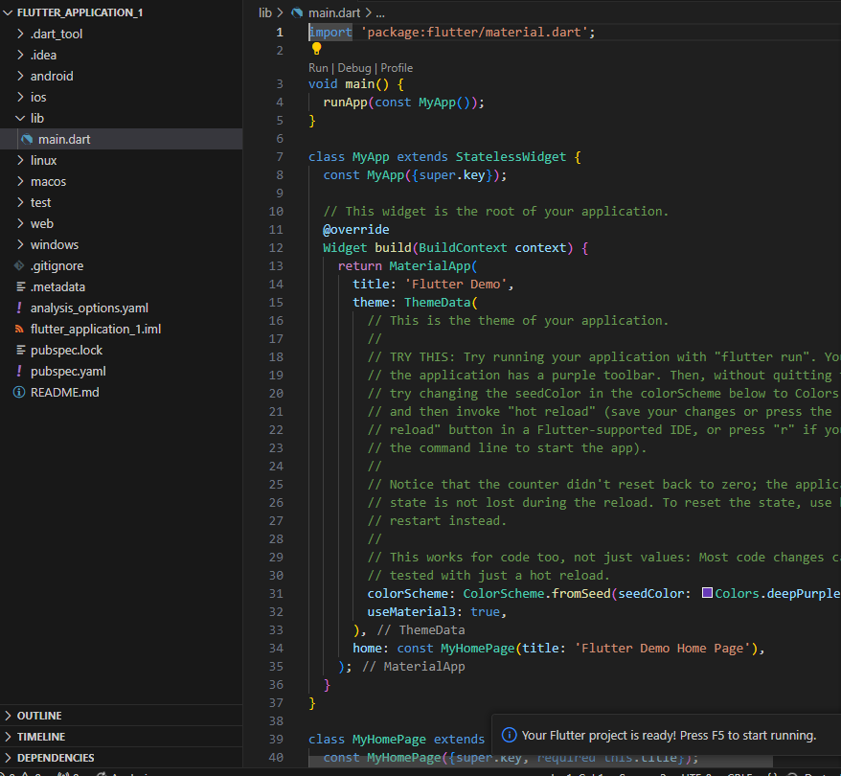Image resolution: width=841 pixels, height=776 pixels.
Task: Expand the TIMELINE section
Action: (x=8, y=737)
